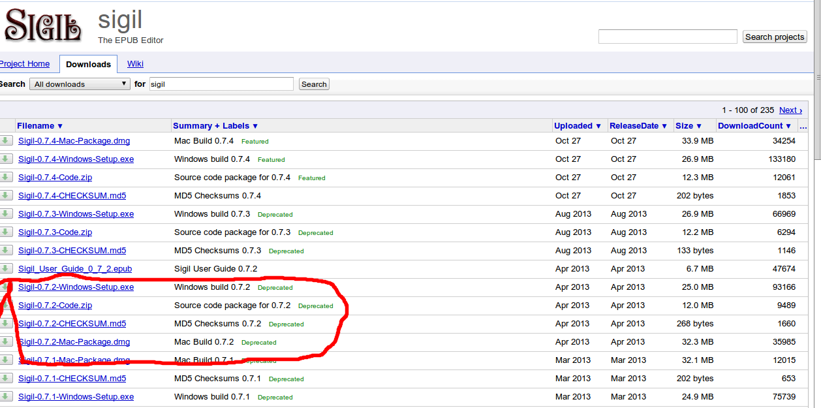The height and width of the screenshot is (408, 821).
Task: Click Featured label on Windows build 0.7.4
Action: click(271, 159)
